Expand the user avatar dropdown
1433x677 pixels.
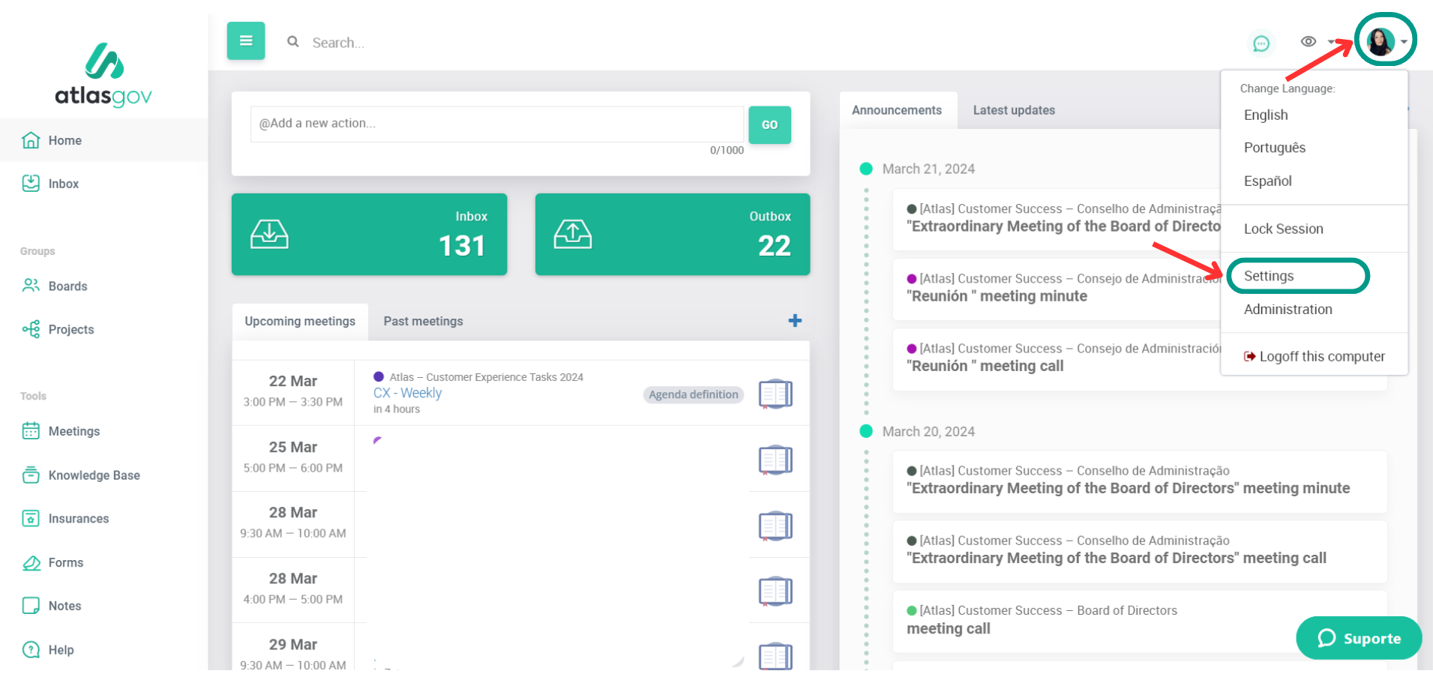coord(1384,41)
